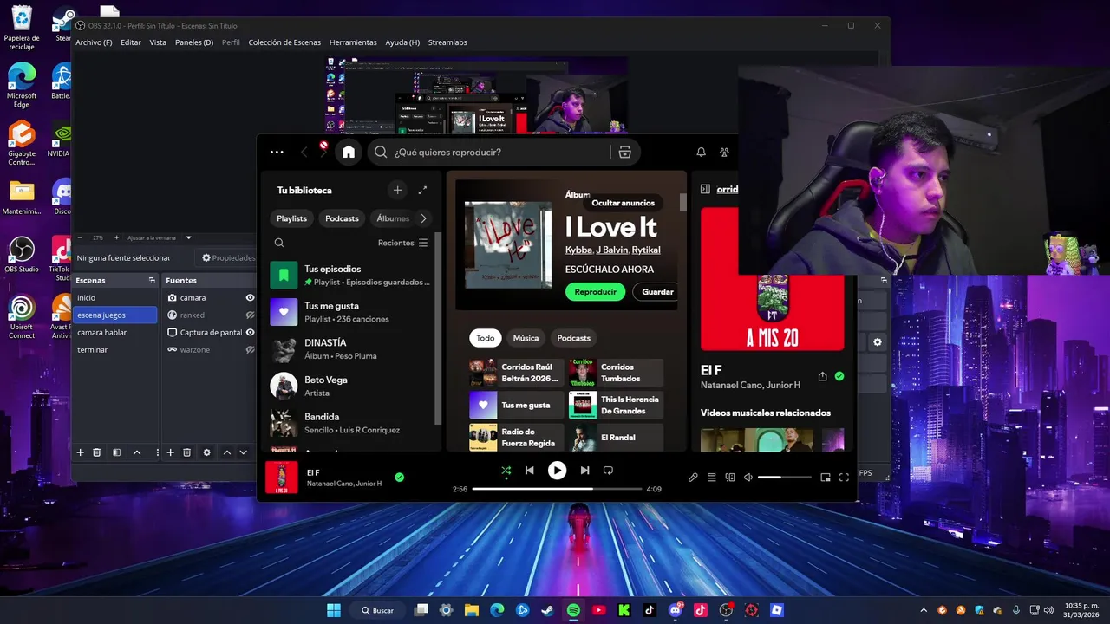Viewport: 1110px width, 624px height.
Task: Hide the Captura de pantalla source in OBS
Action: pyautogui.click(x=250, y=332)
